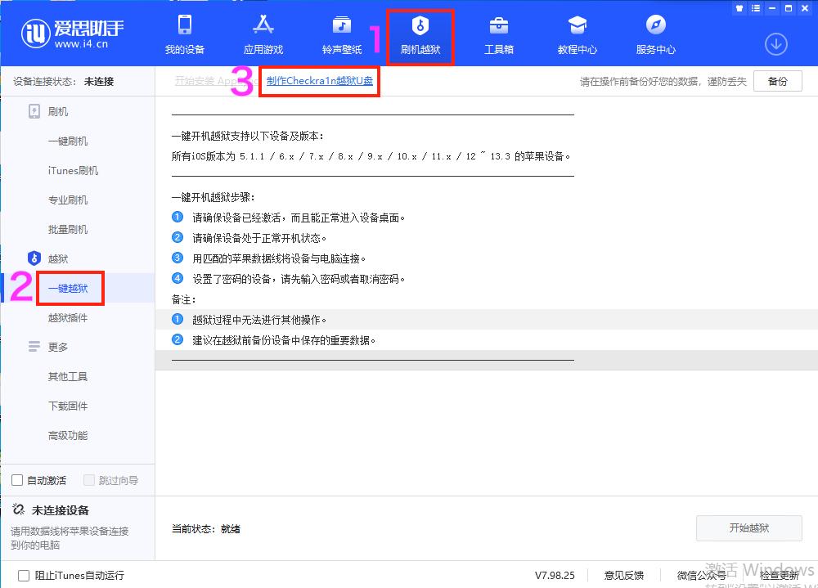Open the 制作Checkra1n越狱U盘 link
This screenshot has height=588, width=818.
pos(319,82)
